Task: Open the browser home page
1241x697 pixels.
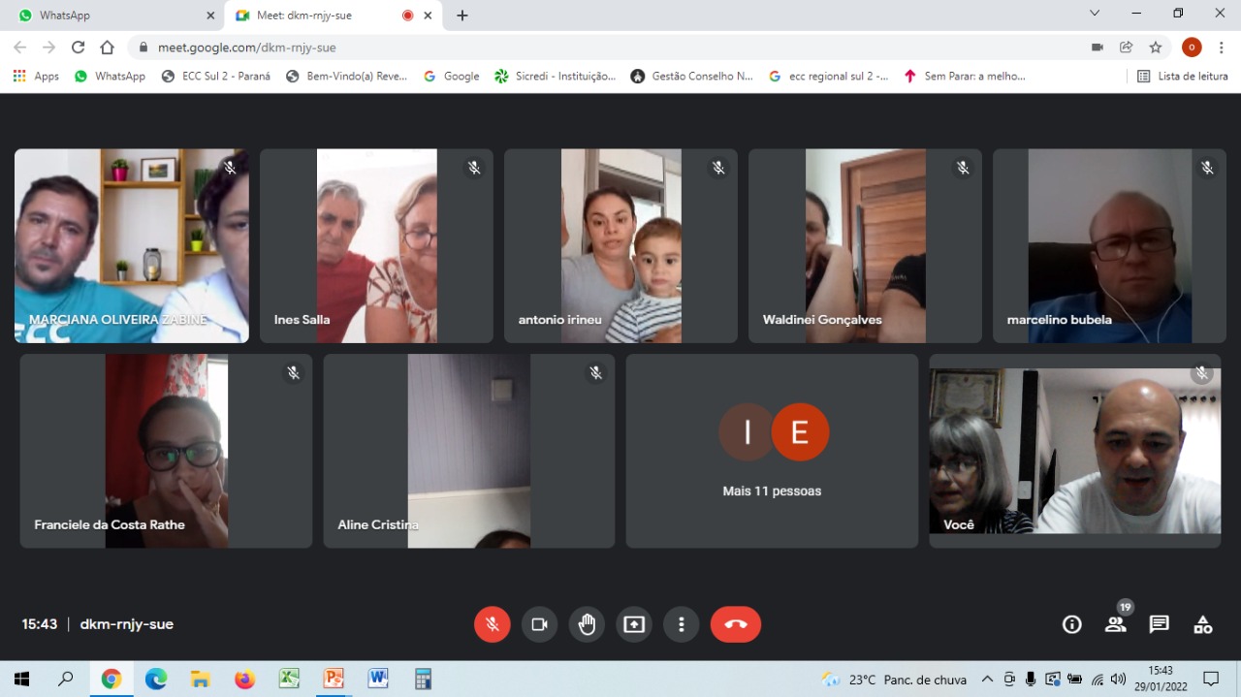Action: [107, 47]
